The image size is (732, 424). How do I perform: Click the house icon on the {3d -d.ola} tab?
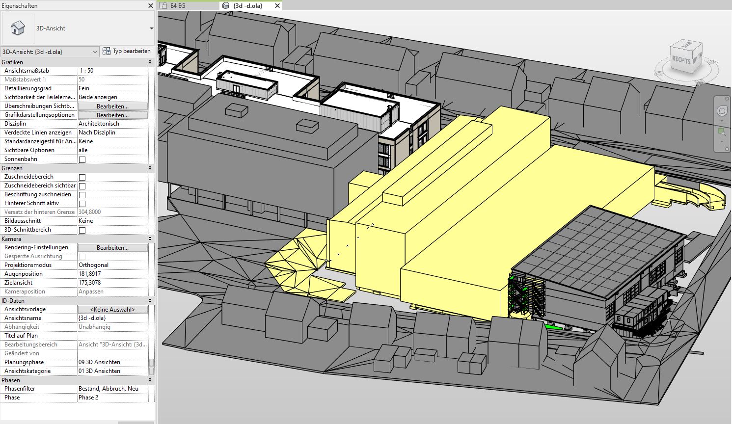(x=224, y=6)
